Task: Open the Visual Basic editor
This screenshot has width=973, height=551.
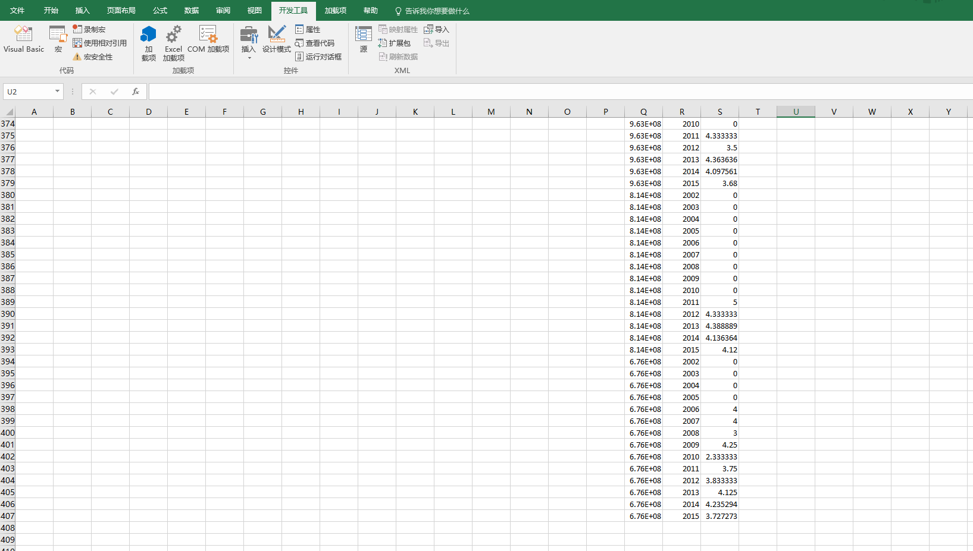Action: [24, 39]
